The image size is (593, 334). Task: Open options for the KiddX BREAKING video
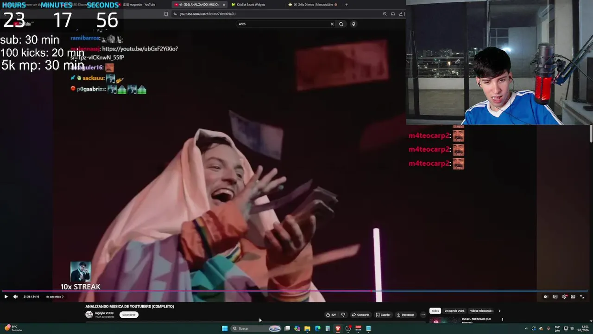(502, 320)
